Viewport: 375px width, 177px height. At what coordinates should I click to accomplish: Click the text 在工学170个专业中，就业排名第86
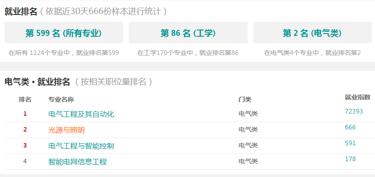pyautogui.click(x=188, y=53)
